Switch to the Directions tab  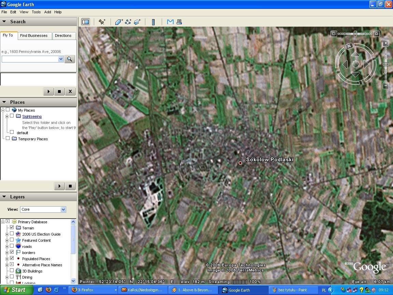coord(63,36)
